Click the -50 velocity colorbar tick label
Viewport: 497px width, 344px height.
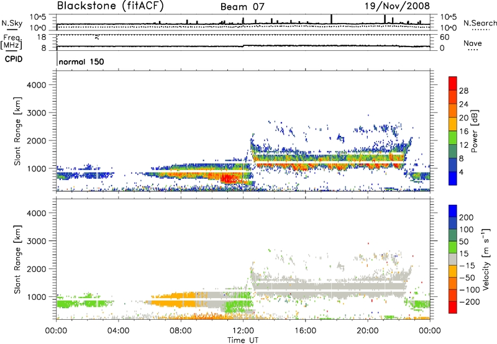click(x=468, y=278)
